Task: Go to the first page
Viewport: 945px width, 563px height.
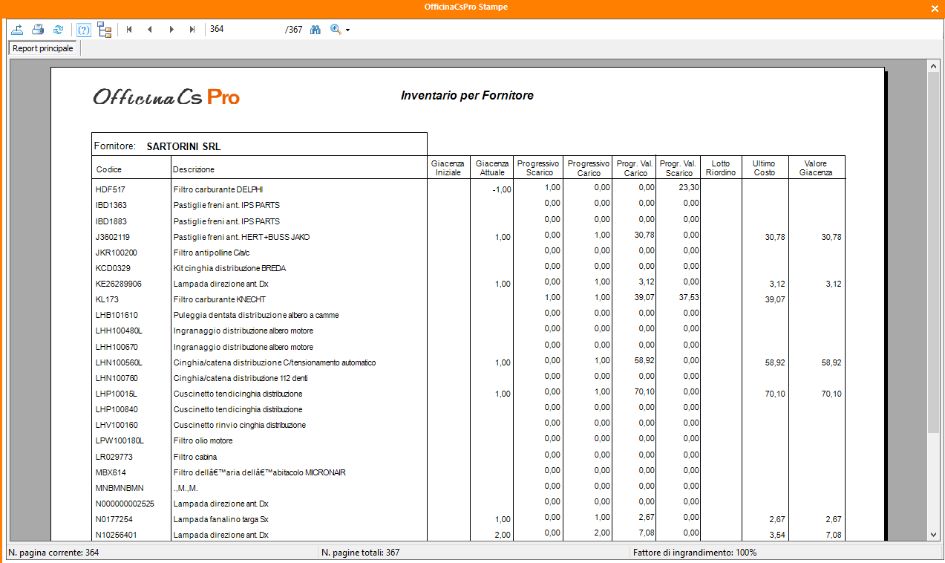Action: coord(129,30)
